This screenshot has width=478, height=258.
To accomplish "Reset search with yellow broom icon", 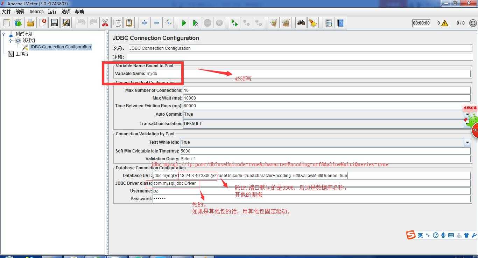I will (313, 23).
